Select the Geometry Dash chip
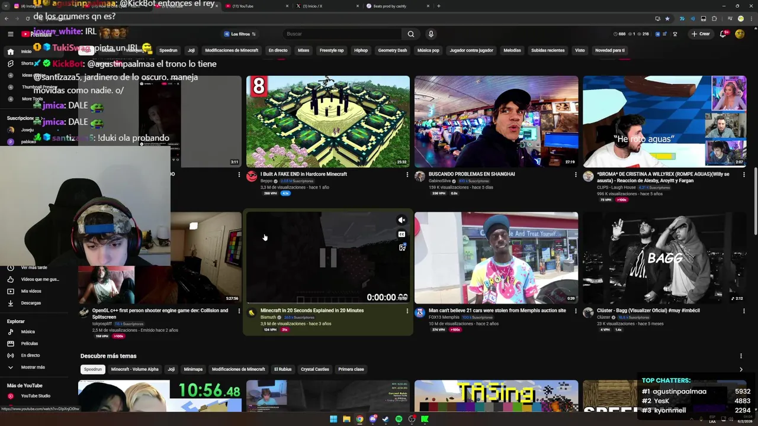Image resolution: width=758 pixels, height=426 pixels. click(393, 50)
